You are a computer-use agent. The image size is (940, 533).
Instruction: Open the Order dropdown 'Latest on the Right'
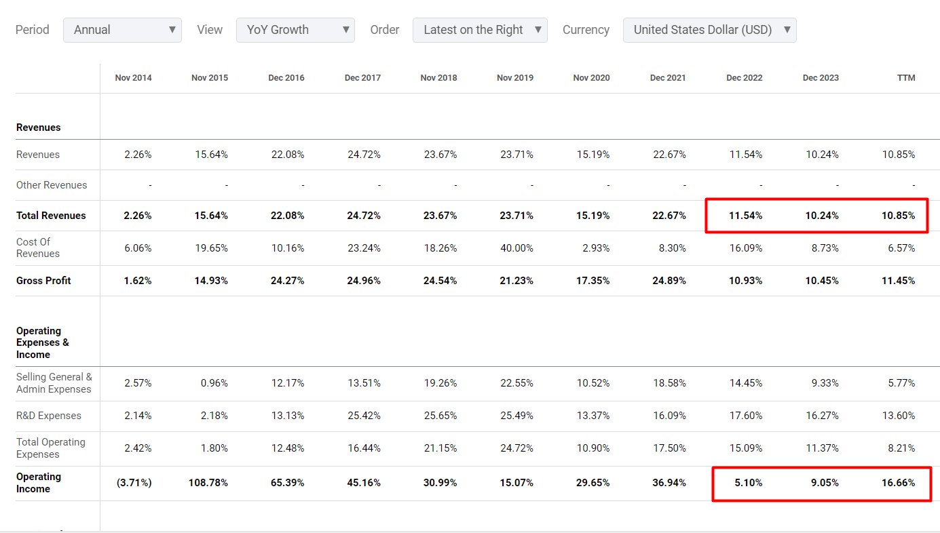(x=480, y=30)
